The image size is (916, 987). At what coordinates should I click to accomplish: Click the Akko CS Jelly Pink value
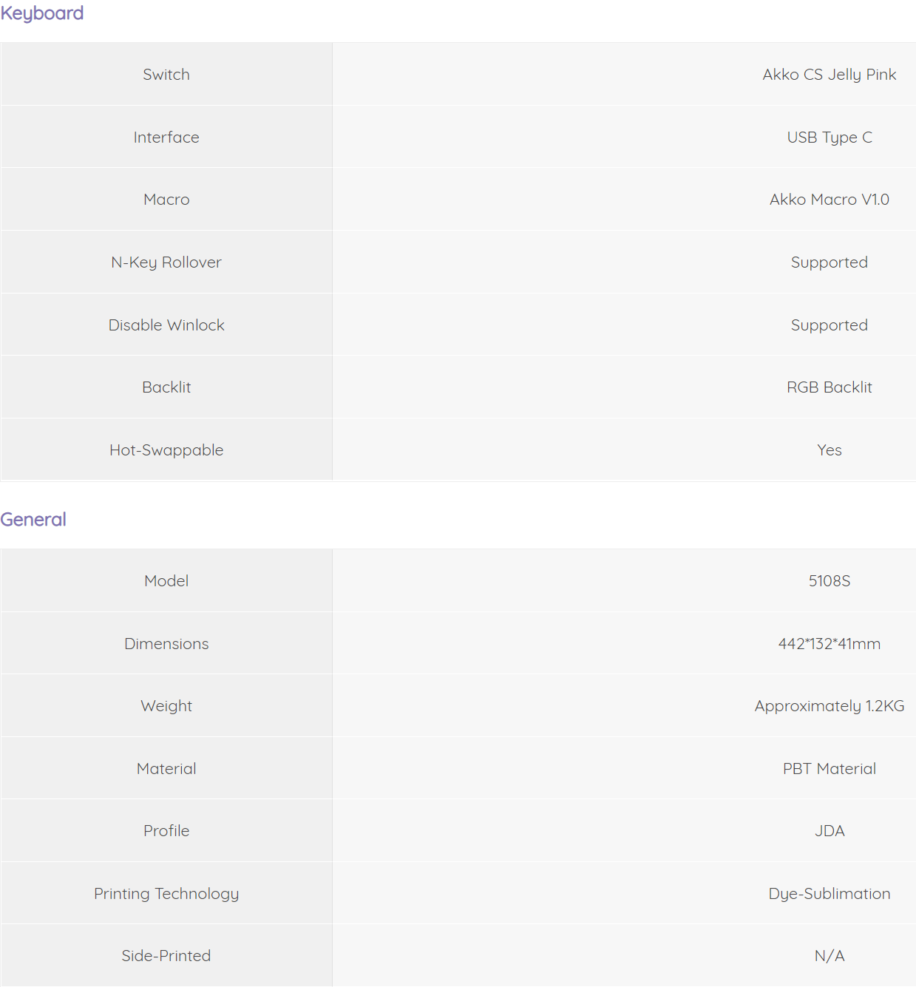point(830,75)
